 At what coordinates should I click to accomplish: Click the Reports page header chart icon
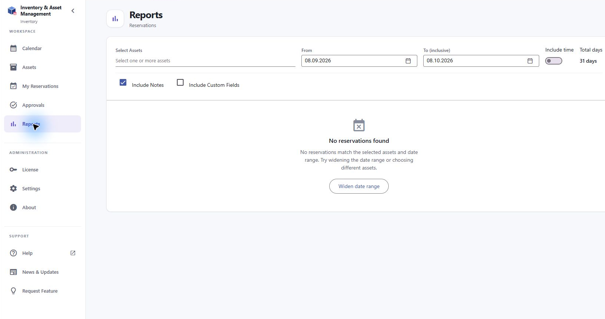coord(115,19)
